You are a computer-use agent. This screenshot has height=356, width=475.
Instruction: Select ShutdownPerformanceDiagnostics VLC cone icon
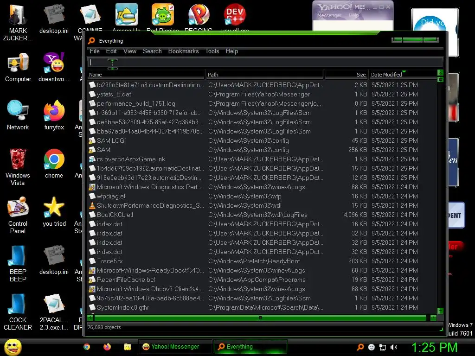tap(92, 205)
